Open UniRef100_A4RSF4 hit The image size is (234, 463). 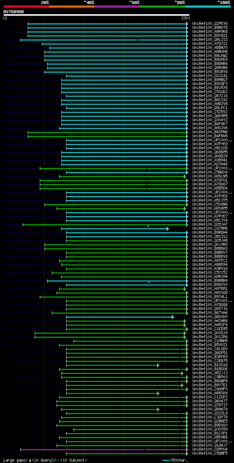210,325
